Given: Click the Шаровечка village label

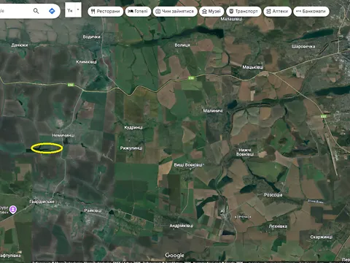Looking at the screenshot, I should click(303, 47).
